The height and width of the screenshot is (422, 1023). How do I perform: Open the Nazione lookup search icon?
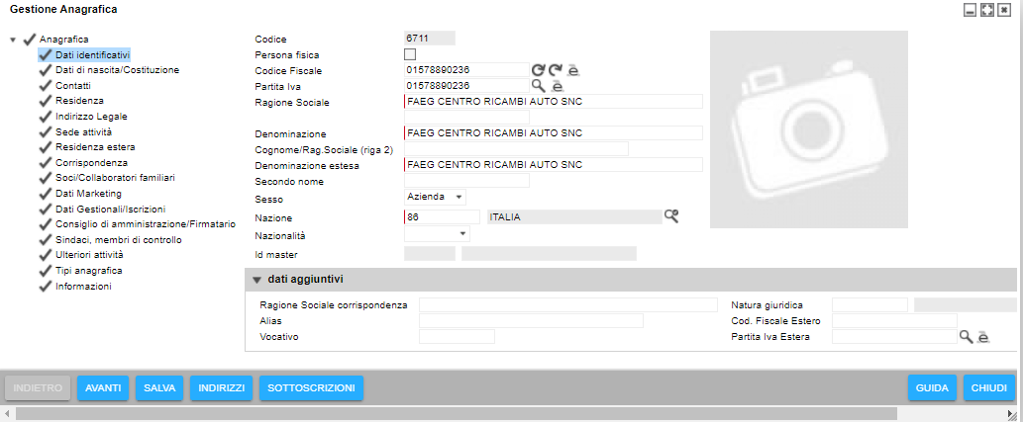(671, 216)
